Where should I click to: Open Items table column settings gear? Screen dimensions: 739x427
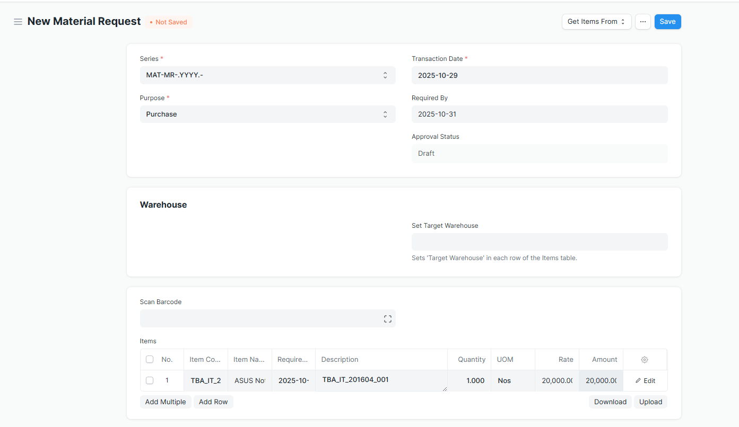645,360
